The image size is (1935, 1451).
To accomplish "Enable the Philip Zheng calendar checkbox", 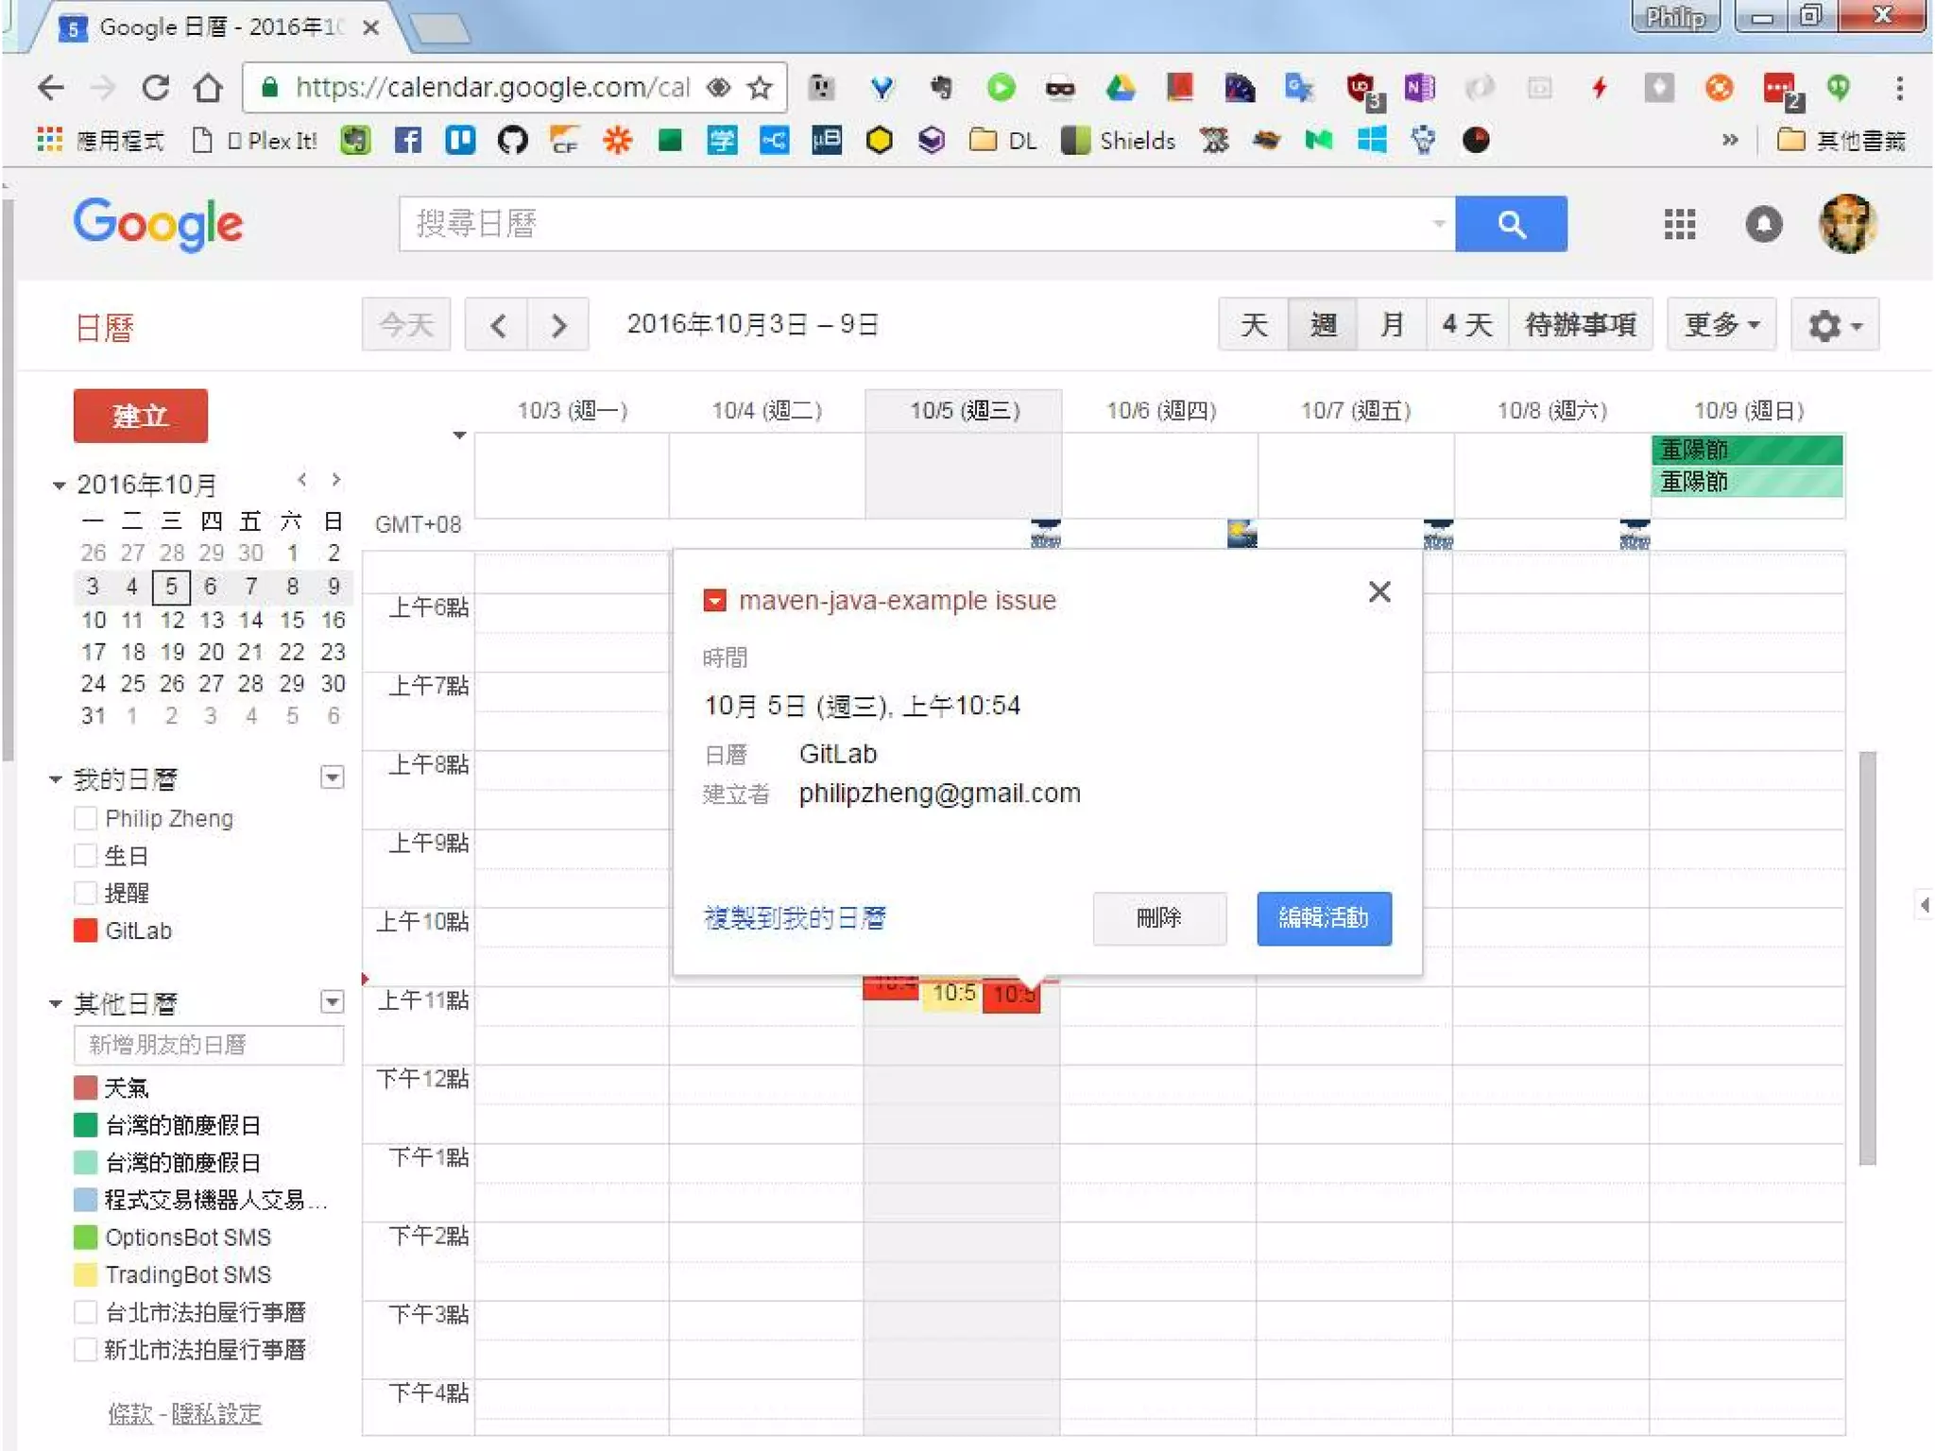I will pos(85,818).
